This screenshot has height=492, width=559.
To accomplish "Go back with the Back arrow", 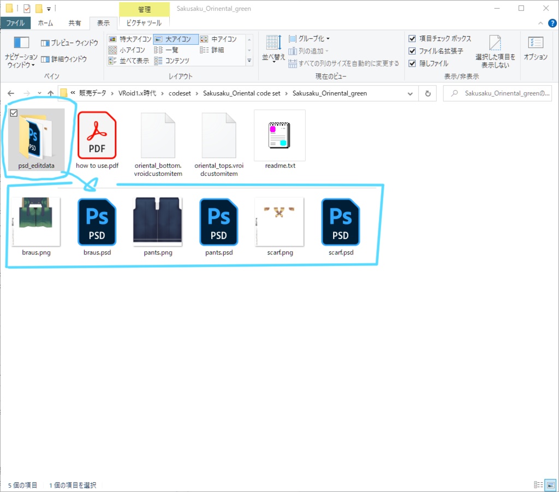I will [x=11, y=93].
